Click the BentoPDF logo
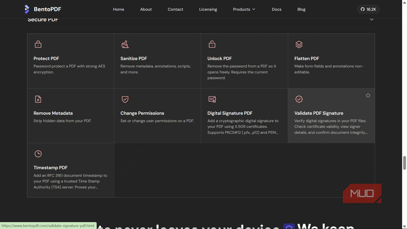Viewport: 407px width, 229px height. coord(43,9)
